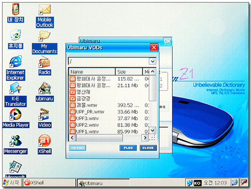This screenshot has height=189, width=251.
Task: Sort list by Name column header
Action: [x=92, y=72]
